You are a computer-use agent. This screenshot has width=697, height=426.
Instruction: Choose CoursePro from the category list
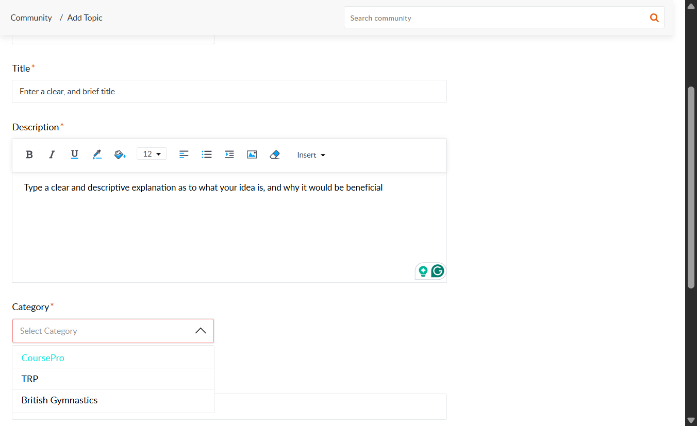point(113,357)
